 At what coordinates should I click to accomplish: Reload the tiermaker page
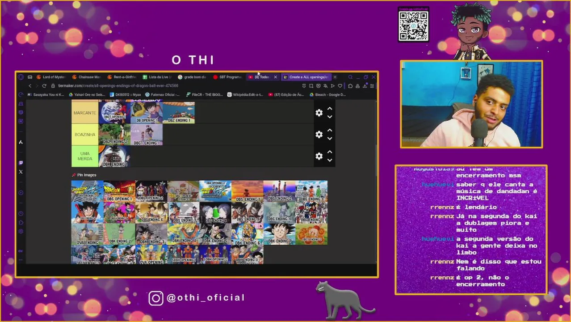point(44,86)
